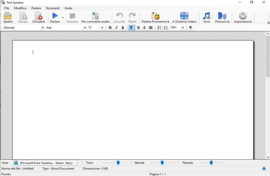Viewport: 270px width, 176px height.
Task: Expand the Arial font dropdown
Action: (x=85, y=27)
